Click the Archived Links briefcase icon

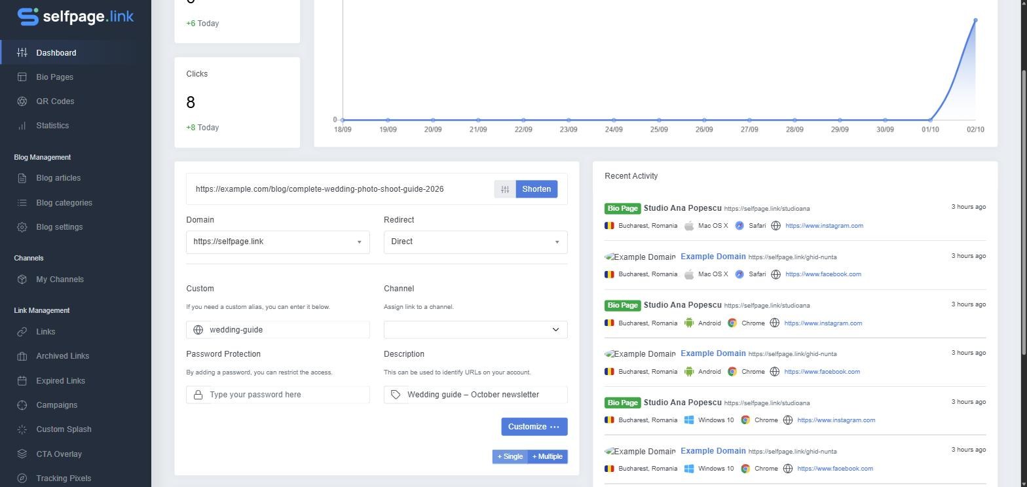click(22, 356)
